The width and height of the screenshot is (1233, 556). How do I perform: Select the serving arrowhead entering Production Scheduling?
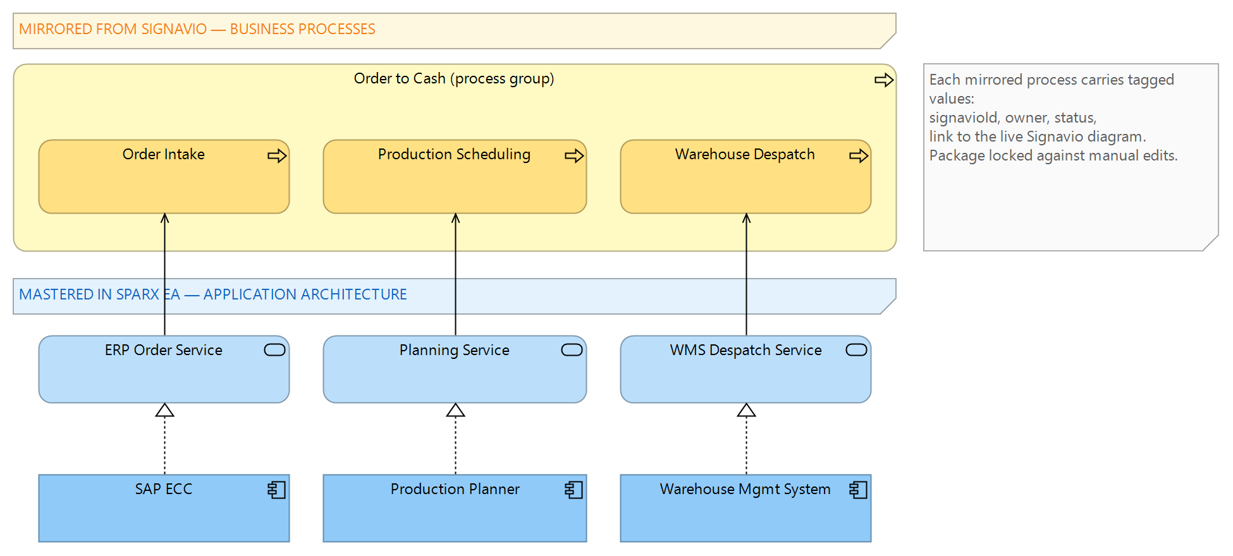(456, 219)
